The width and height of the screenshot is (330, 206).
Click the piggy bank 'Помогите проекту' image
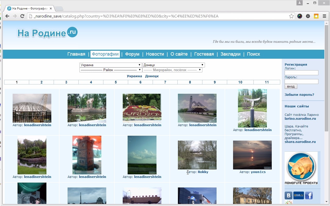301,168
